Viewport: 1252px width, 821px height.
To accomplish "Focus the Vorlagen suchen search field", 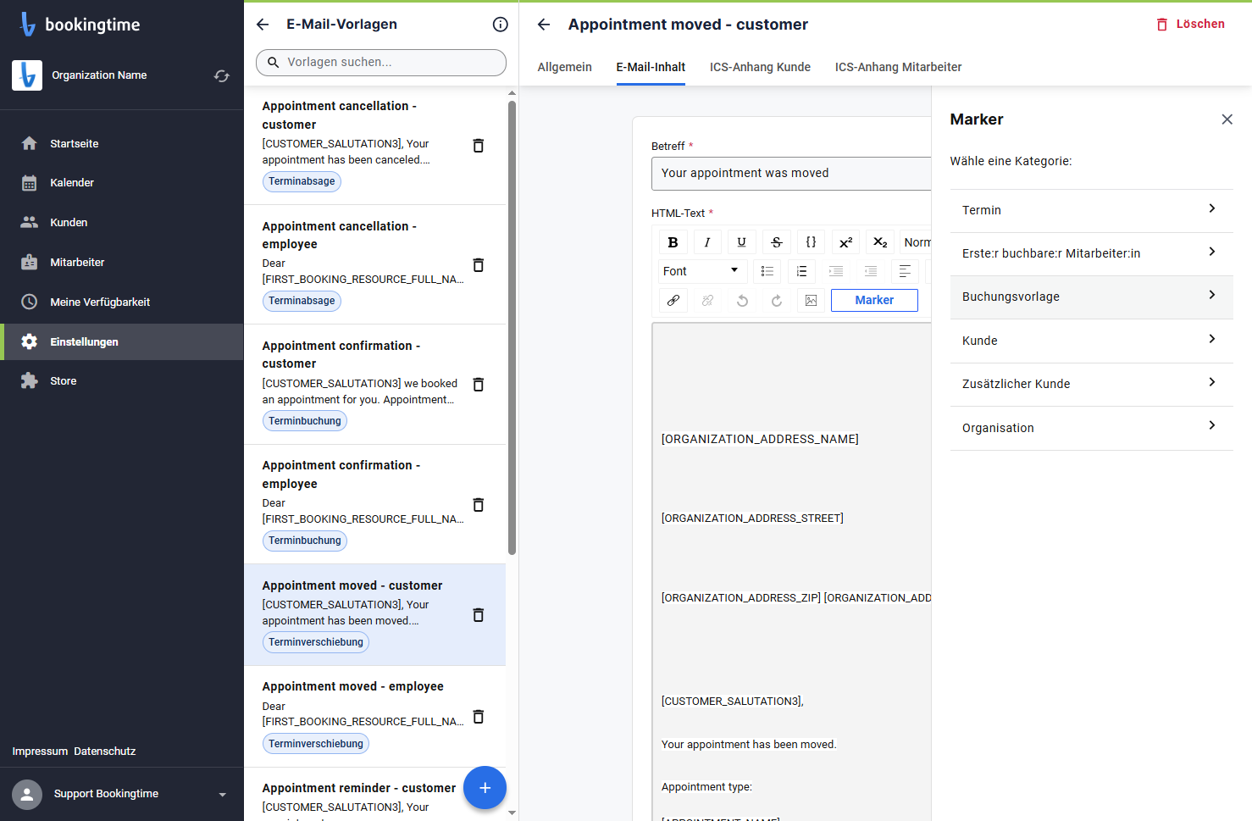I will coord(381,63).
